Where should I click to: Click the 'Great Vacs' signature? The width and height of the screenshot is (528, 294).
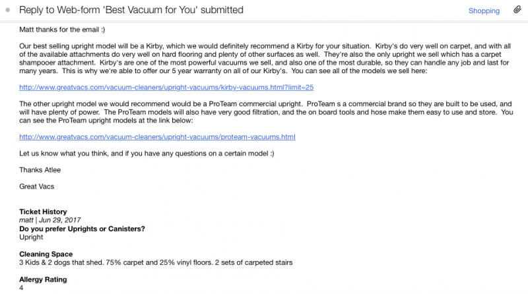pos(38,187)
